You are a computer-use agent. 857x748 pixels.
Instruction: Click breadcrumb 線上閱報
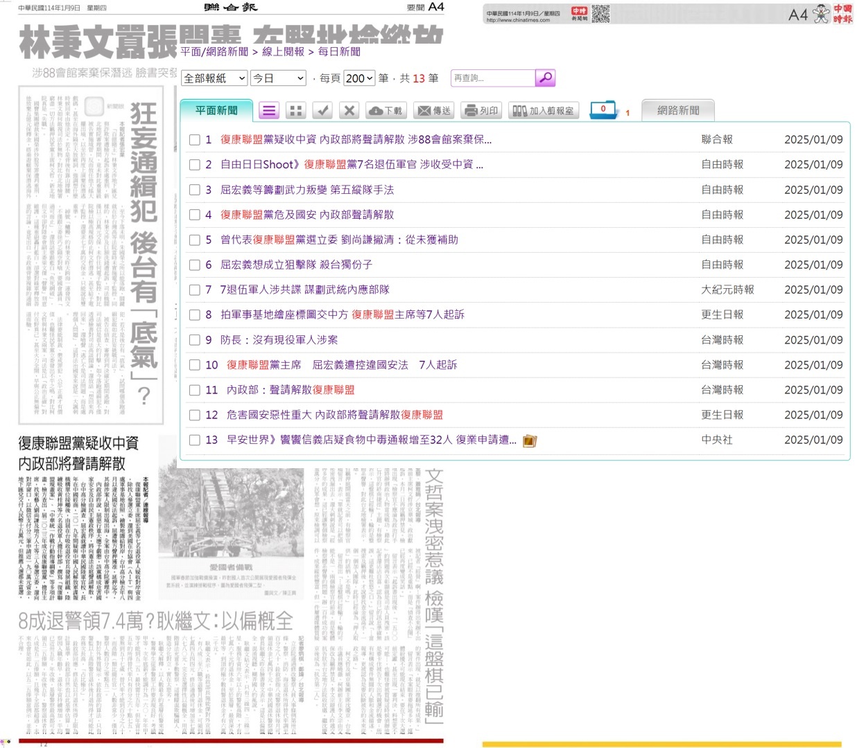[x=283, y=51]
